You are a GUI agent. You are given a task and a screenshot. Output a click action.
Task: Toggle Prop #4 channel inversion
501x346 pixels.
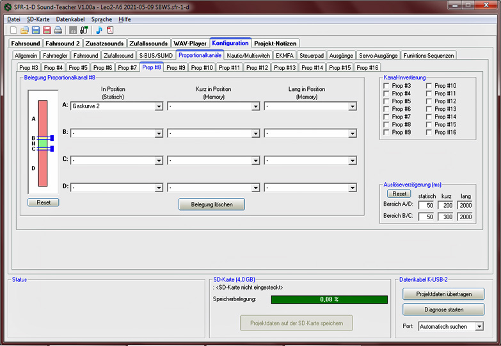pos(386,94)
